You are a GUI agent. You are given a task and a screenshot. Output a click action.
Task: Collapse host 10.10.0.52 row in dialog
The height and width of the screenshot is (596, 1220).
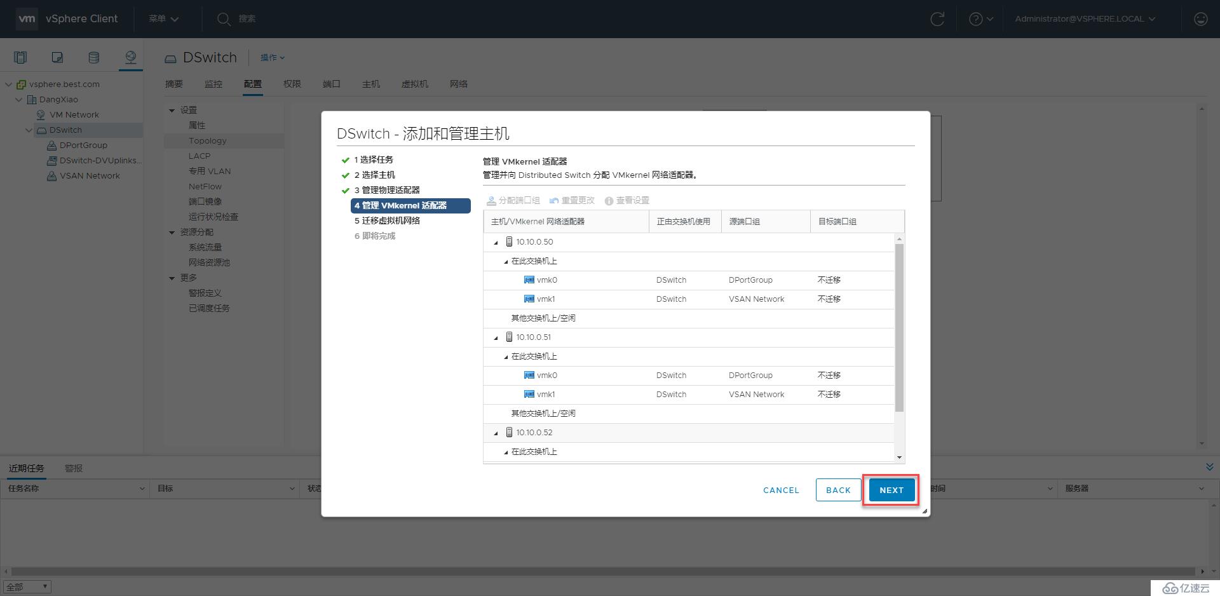496,433
